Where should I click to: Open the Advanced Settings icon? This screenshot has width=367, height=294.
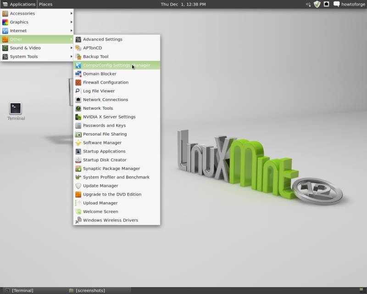(78, 40)
